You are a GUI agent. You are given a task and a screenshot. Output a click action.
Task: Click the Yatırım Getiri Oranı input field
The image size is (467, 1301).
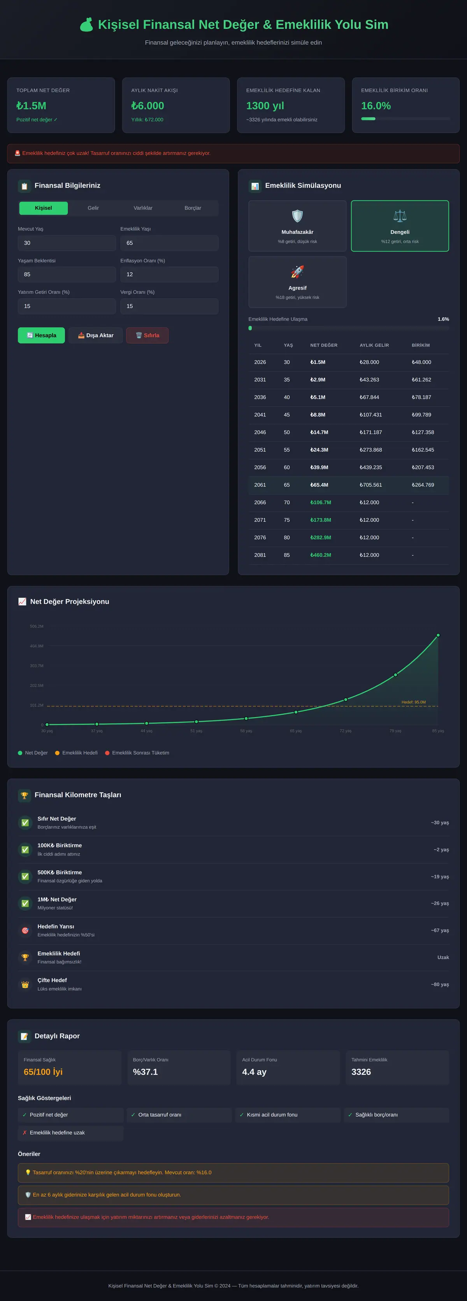coord(67,306)
